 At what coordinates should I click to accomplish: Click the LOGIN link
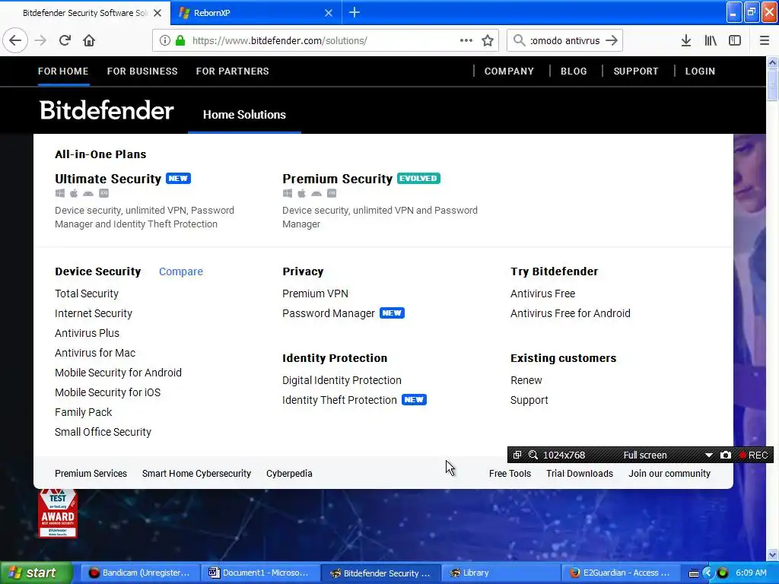(x=700, y=71)
